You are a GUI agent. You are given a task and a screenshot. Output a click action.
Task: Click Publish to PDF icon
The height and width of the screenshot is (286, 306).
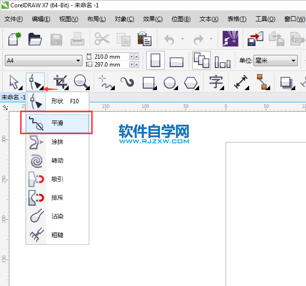tap(297, 39)
